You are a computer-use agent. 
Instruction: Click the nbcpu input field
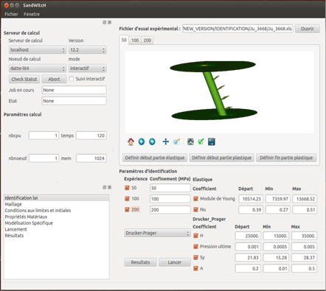pos(44,136)
